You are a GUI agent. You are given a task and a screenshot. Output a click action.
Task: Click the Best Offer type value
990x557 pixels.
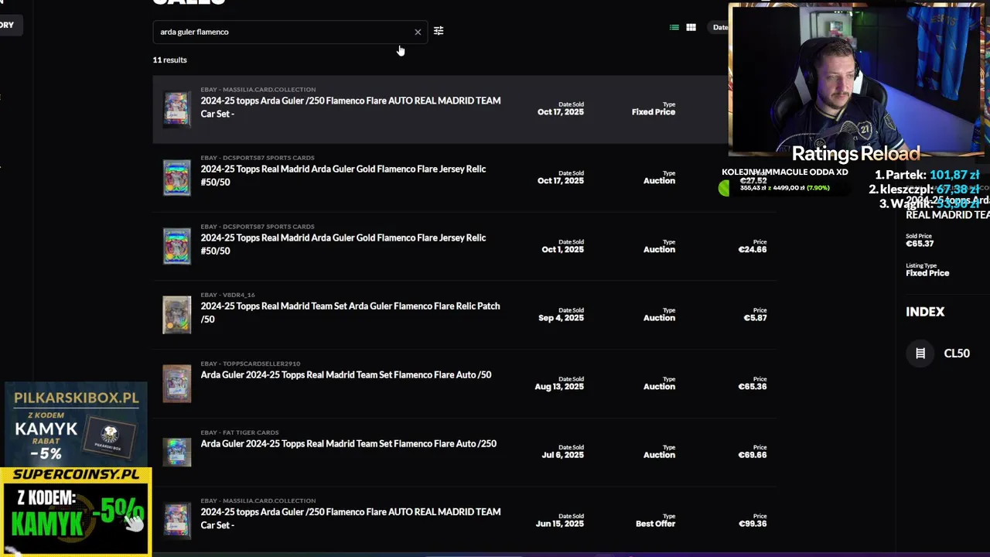pyautogui.click(x=655, y=524)
